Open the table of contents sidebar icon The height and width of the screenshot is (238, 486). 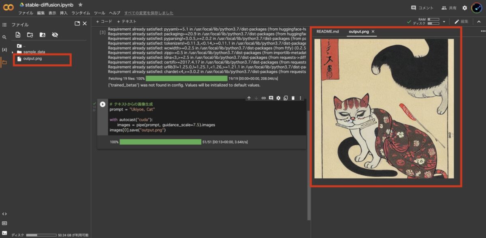[x=4, y=25]
